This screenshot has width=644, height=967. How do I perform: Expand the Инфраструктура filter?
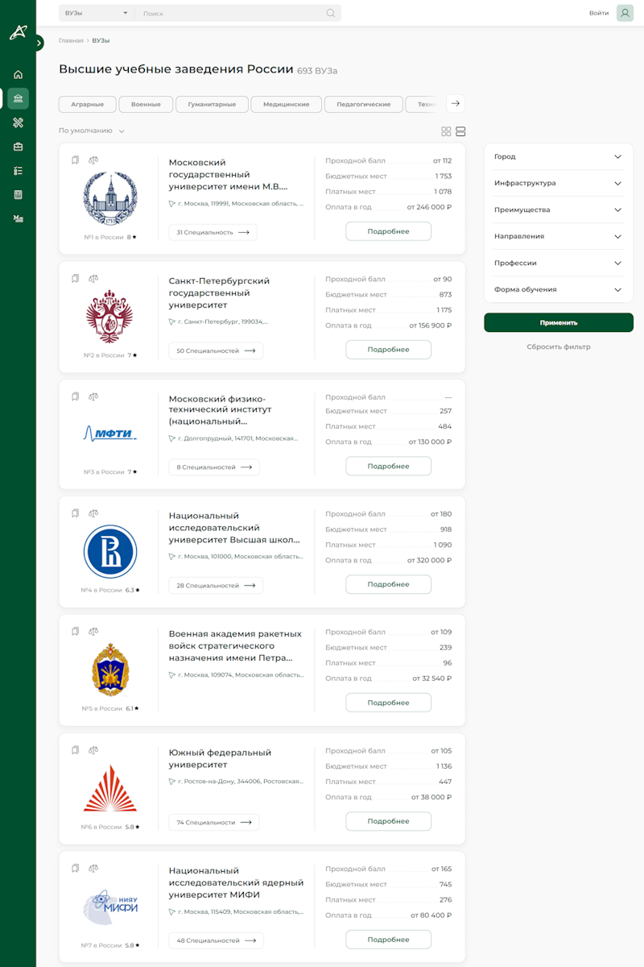pyautogui.click(x=559, y=184)
